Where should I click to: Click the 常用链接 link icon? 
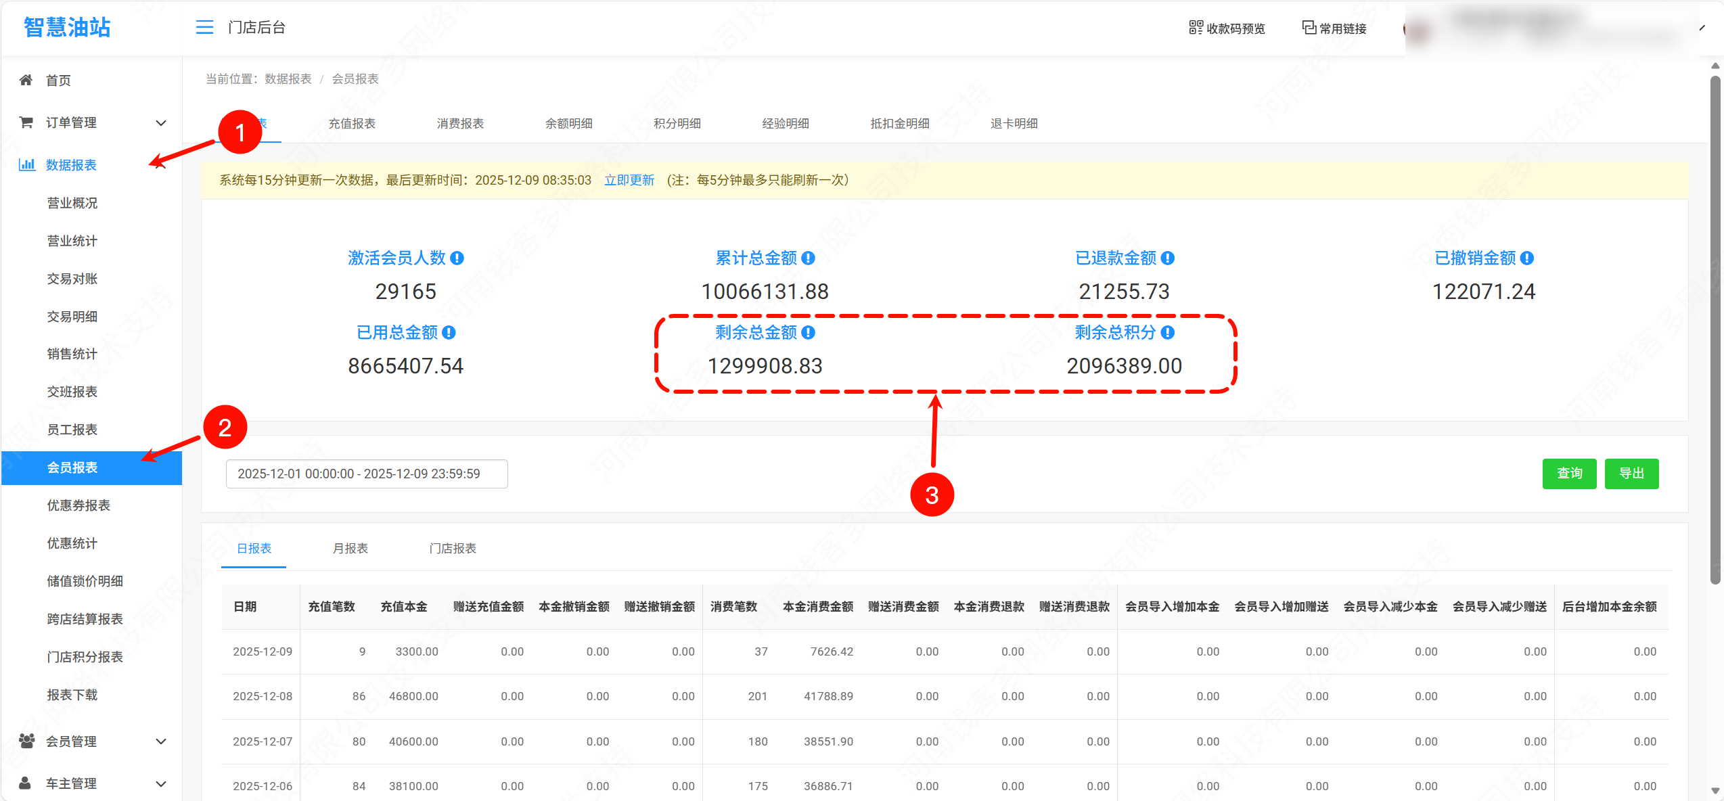point(1309,28)
